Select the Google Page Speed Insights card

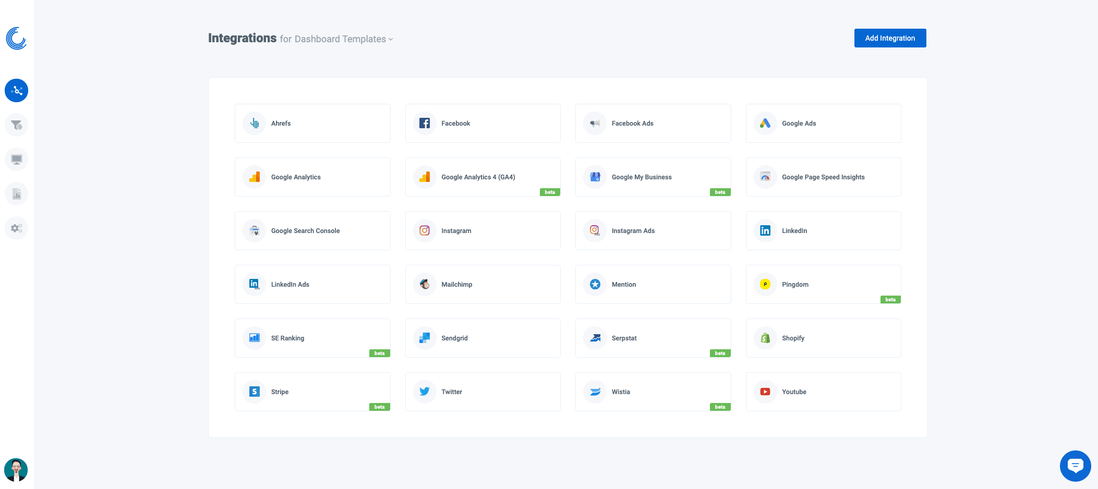(x=823, y=177)
